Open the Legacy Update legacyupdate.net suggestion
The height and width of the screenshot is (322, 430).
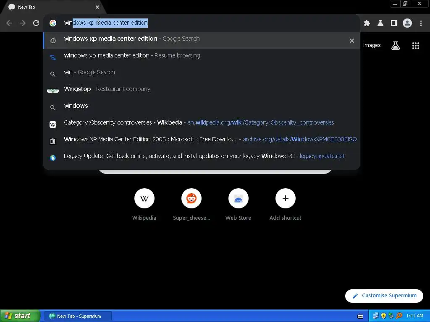[202, 158]
